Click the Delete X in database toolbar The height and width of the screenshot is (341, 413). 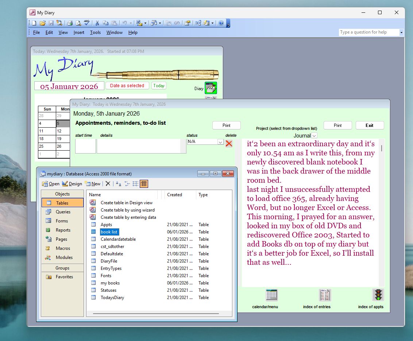(108, 184)
